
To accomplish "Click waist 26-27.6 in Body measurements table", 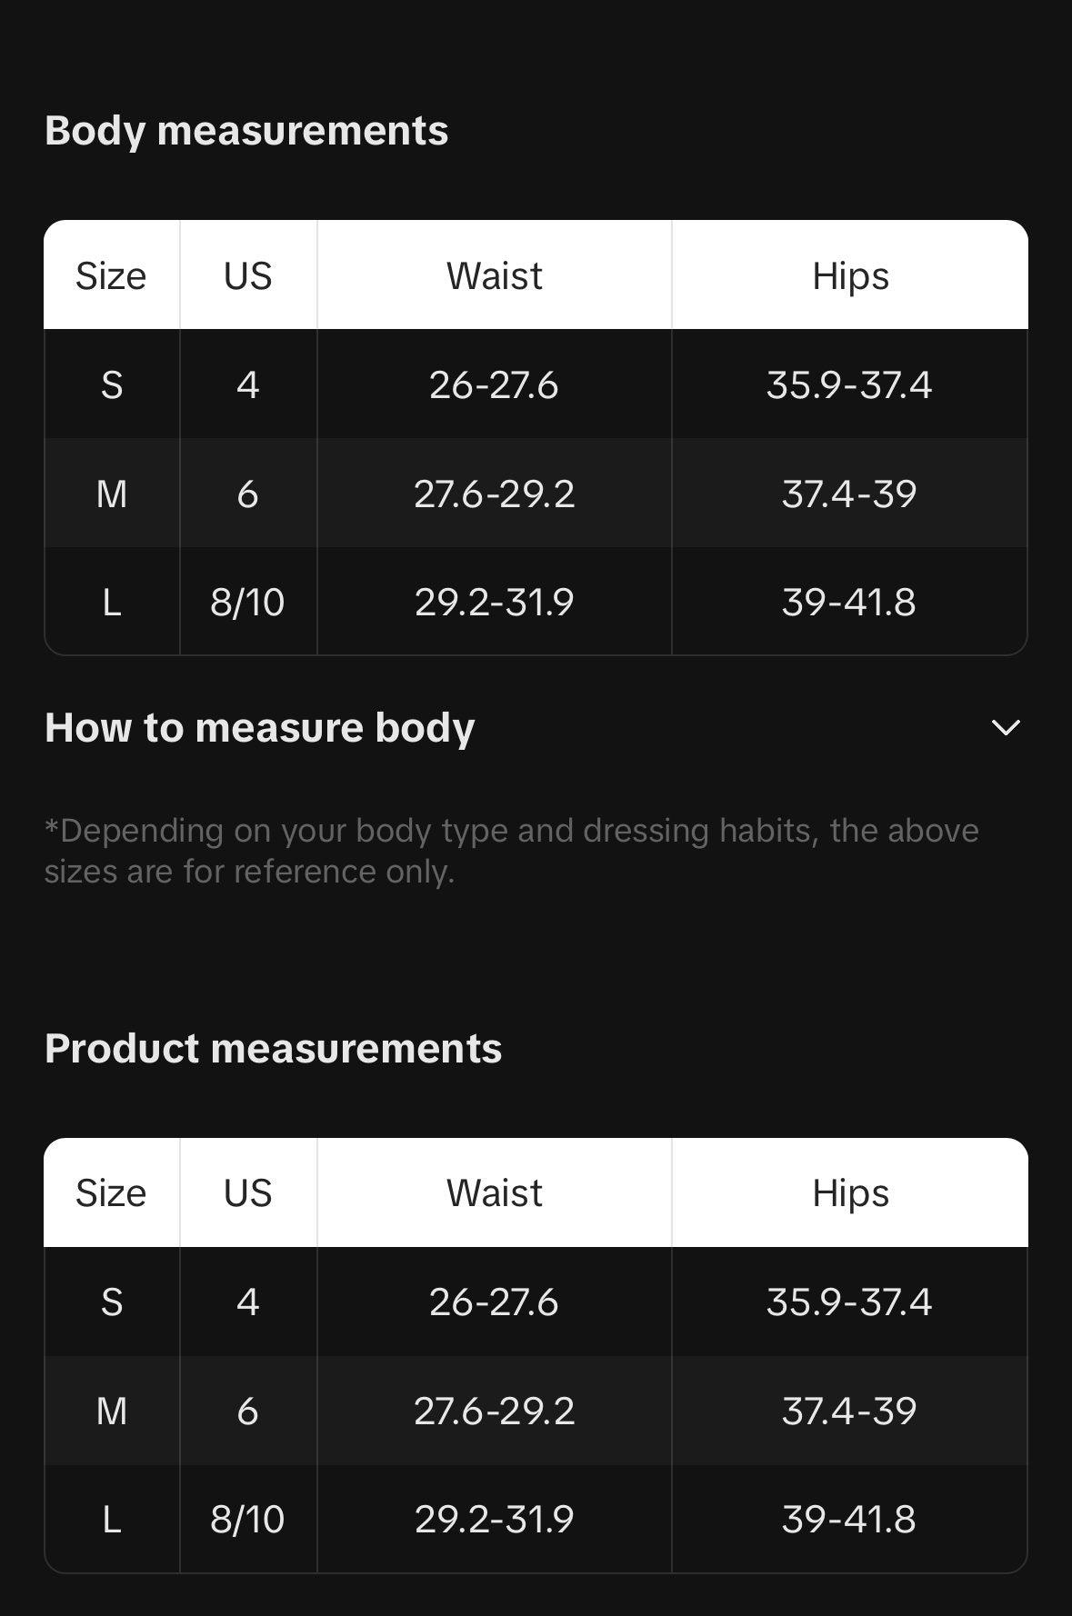I will pos(494,384).
